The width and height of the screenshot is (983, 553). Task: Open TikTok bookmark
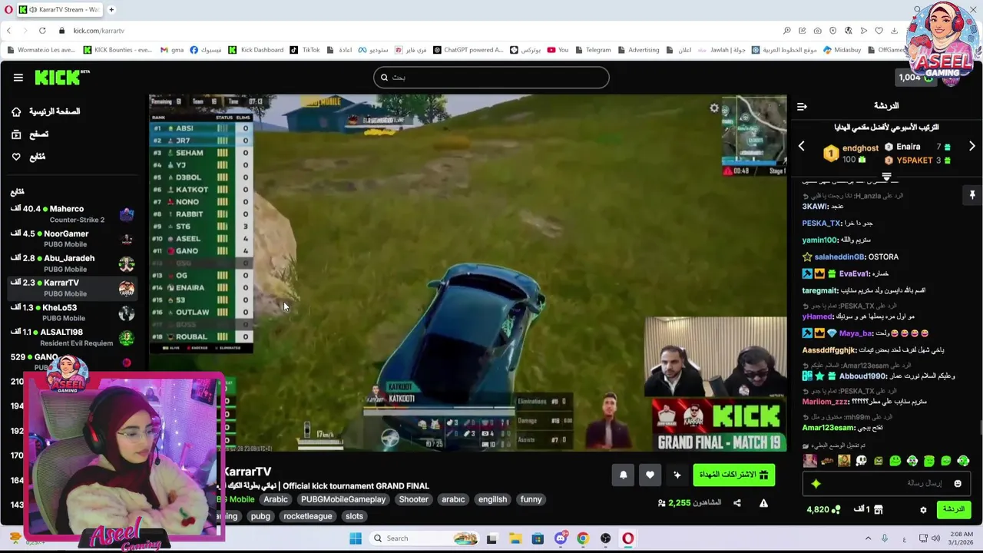(x=305, y=50)
